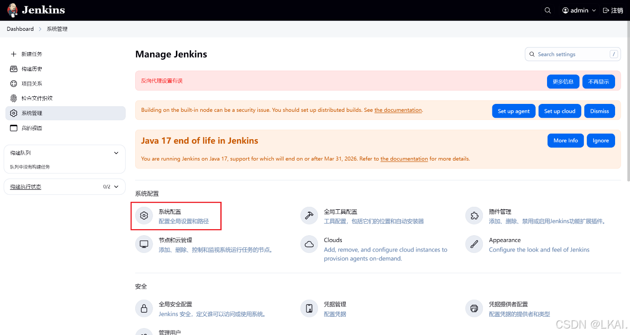The width and height of the screenshot is (630, 335).
Task: Open 新建任务 in sidebar
Action: (x=66, y=54)
